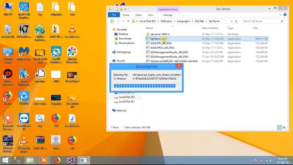293x165 pixels.
Task: Click Local Disk (D:) breadcrumb segment
Action: point(147,22)
